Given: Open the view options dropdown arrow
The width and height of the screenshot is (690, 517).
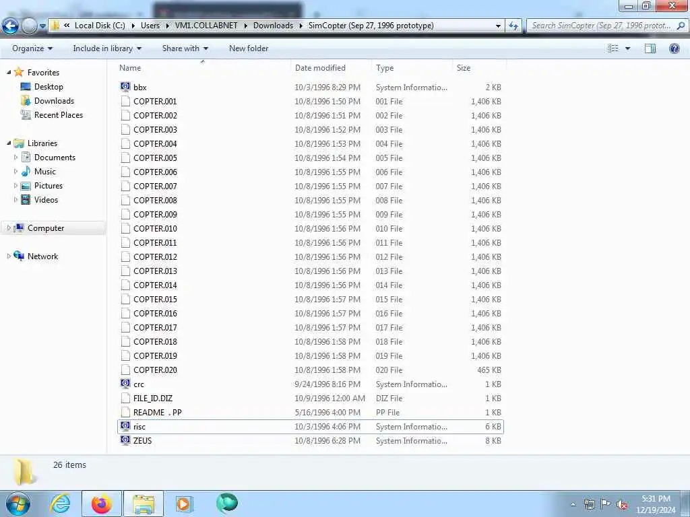Looking at the screenshot, I should (x=627, y=48).
